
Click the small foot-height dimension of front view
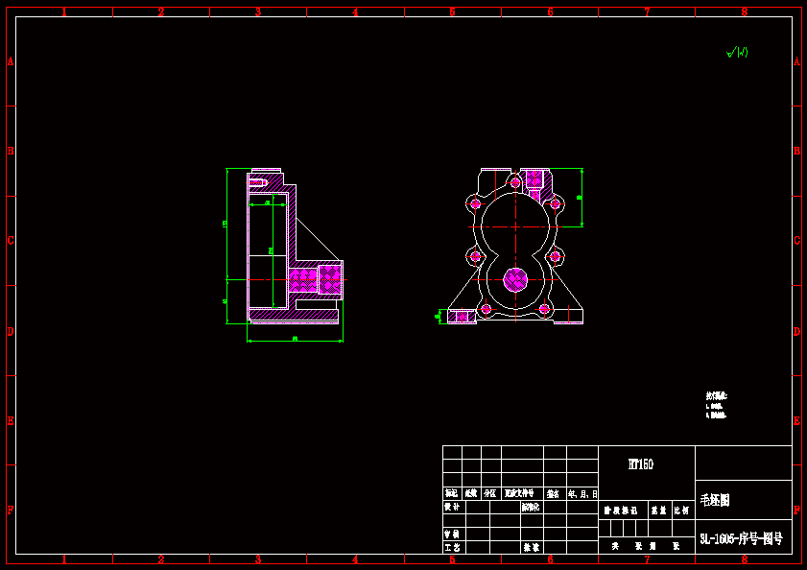pyautogui.click(x=439, y=316)
